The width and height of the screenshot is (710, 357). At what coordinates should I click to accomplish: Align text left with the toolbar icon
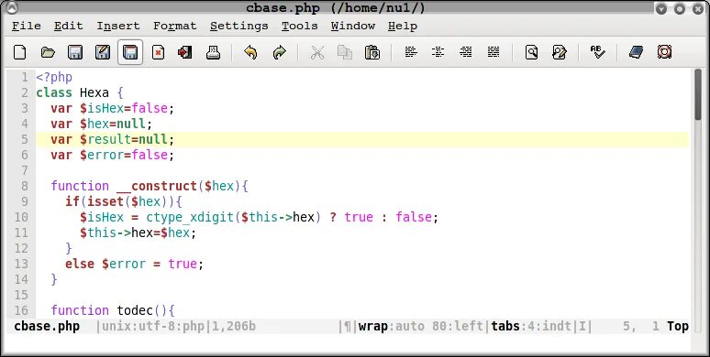411,52
